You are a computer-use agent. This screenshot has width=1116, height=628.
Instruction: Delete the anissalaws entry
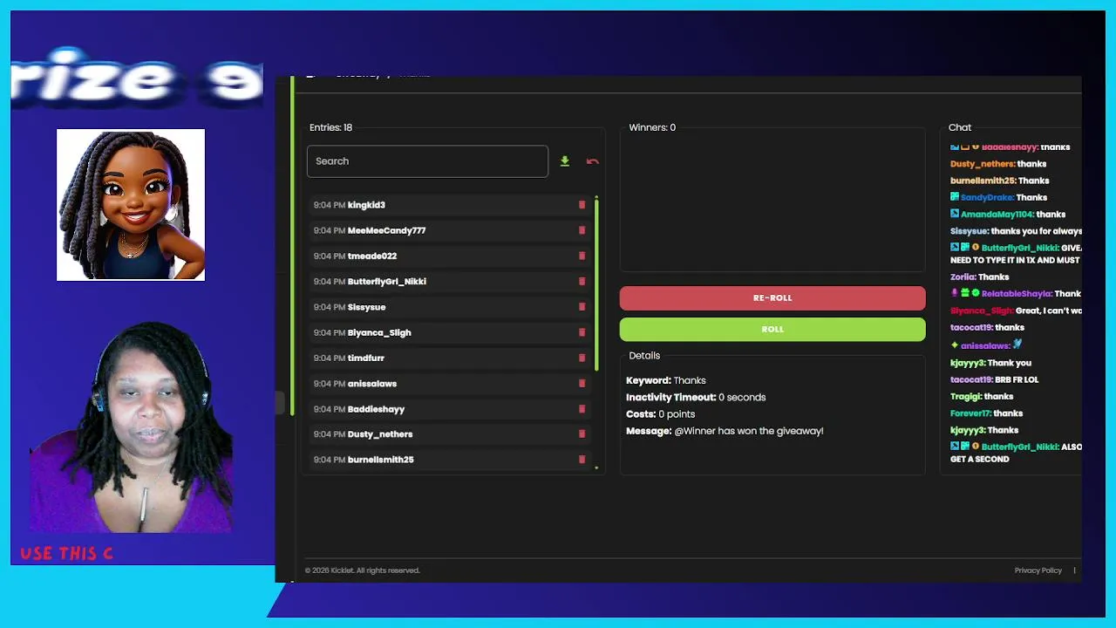pyautogui.click(x=582, y=383)
